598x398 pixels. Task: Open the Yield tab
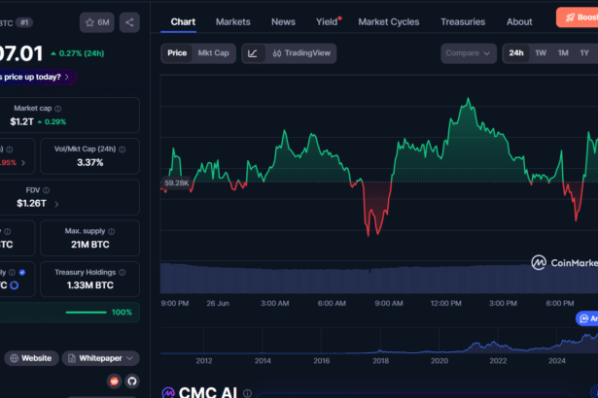[x=328, y=22]
